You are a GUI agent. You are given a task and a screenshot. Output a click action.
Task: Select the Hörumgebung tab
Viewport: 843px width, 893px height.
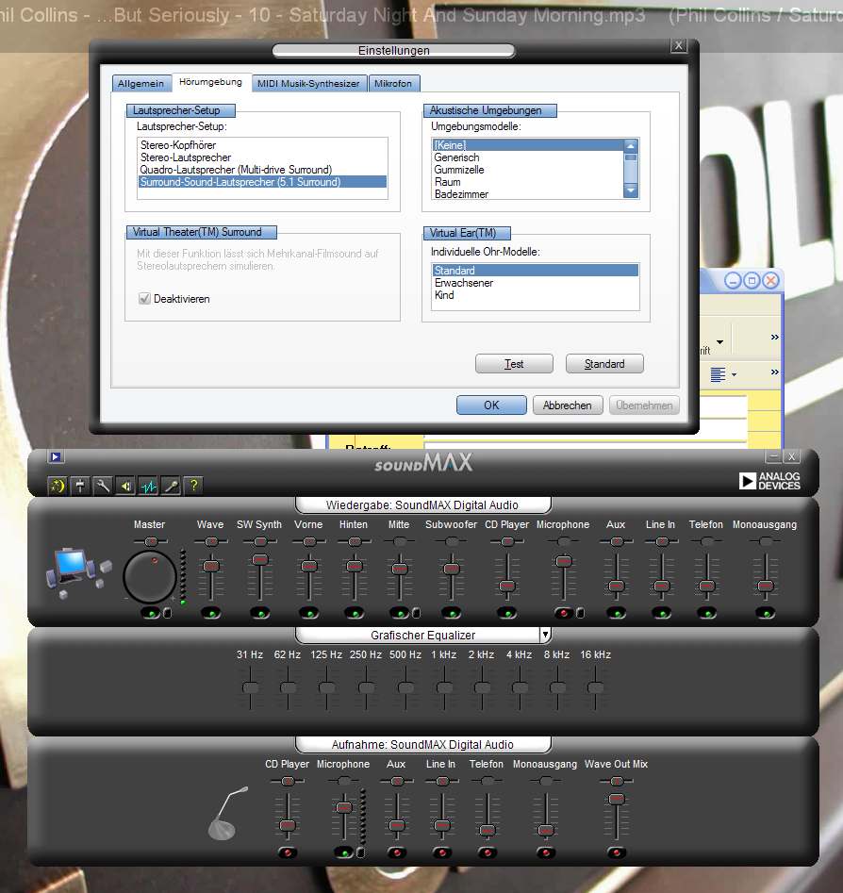click(211, 82)
